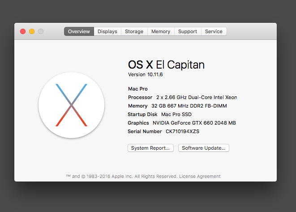Open the Storage tab
The height and width of the screenshot is (212, 296).
(x=134, y=31)
